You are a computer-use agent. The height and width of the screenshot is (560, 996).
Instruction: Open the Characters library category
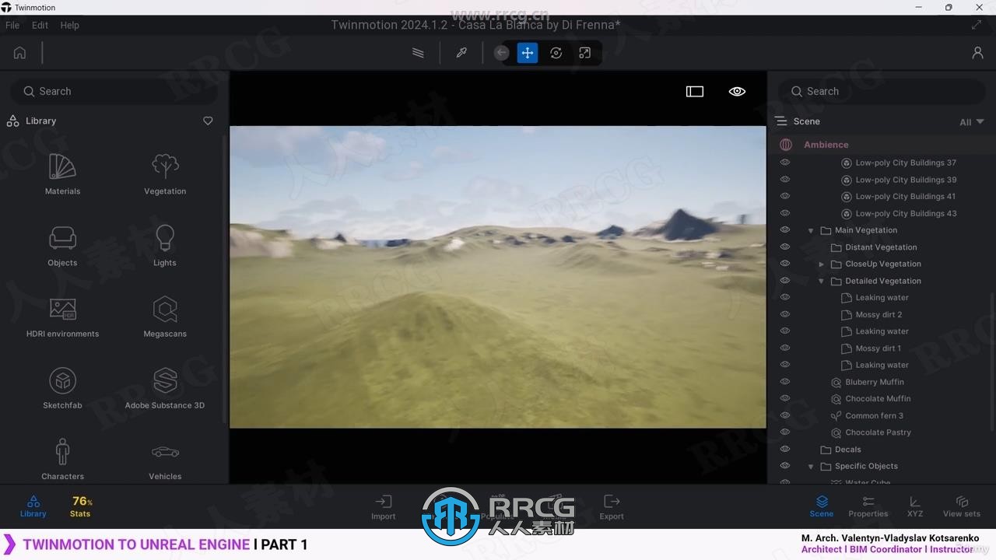click(62, 459)
